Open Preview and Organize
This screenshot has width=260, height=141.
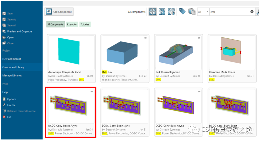click(19, 31)
